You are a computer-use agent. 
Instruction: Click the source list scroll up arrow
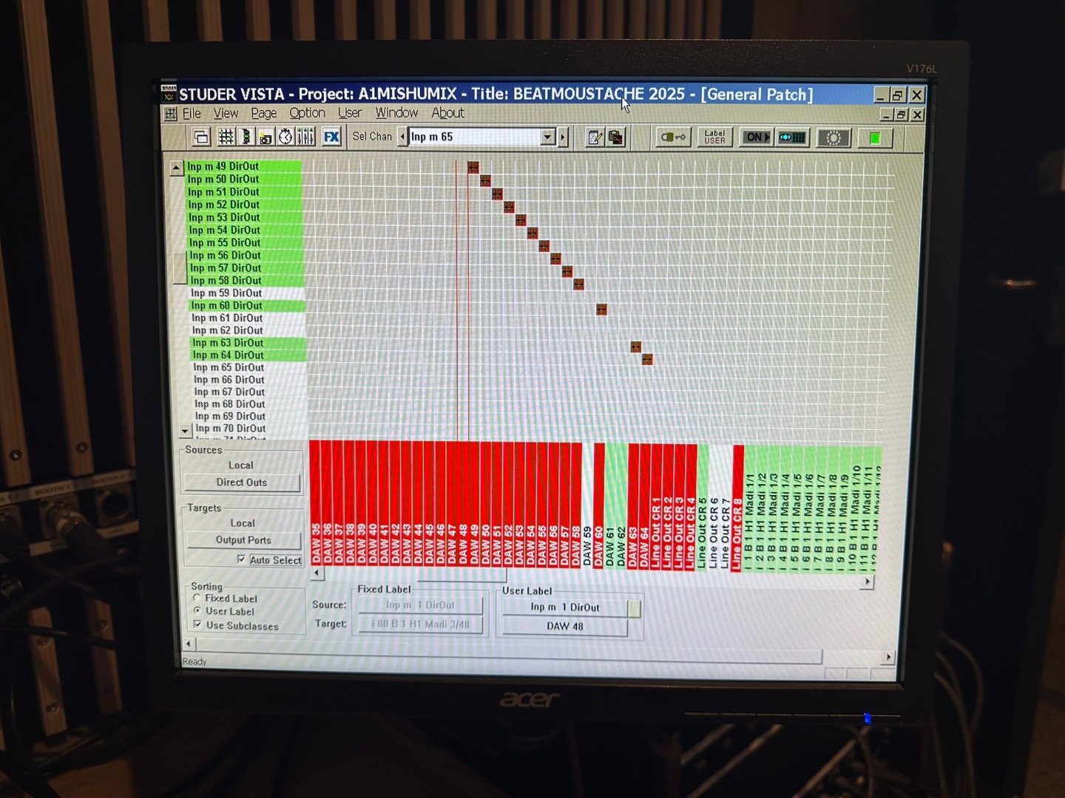pos(176,168)
